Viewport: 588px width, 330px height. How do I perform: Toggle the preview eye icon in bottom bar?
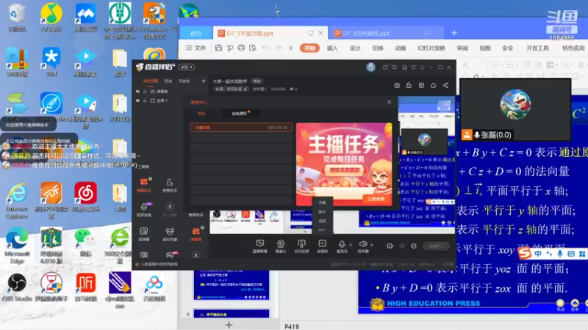pos(402,246)
